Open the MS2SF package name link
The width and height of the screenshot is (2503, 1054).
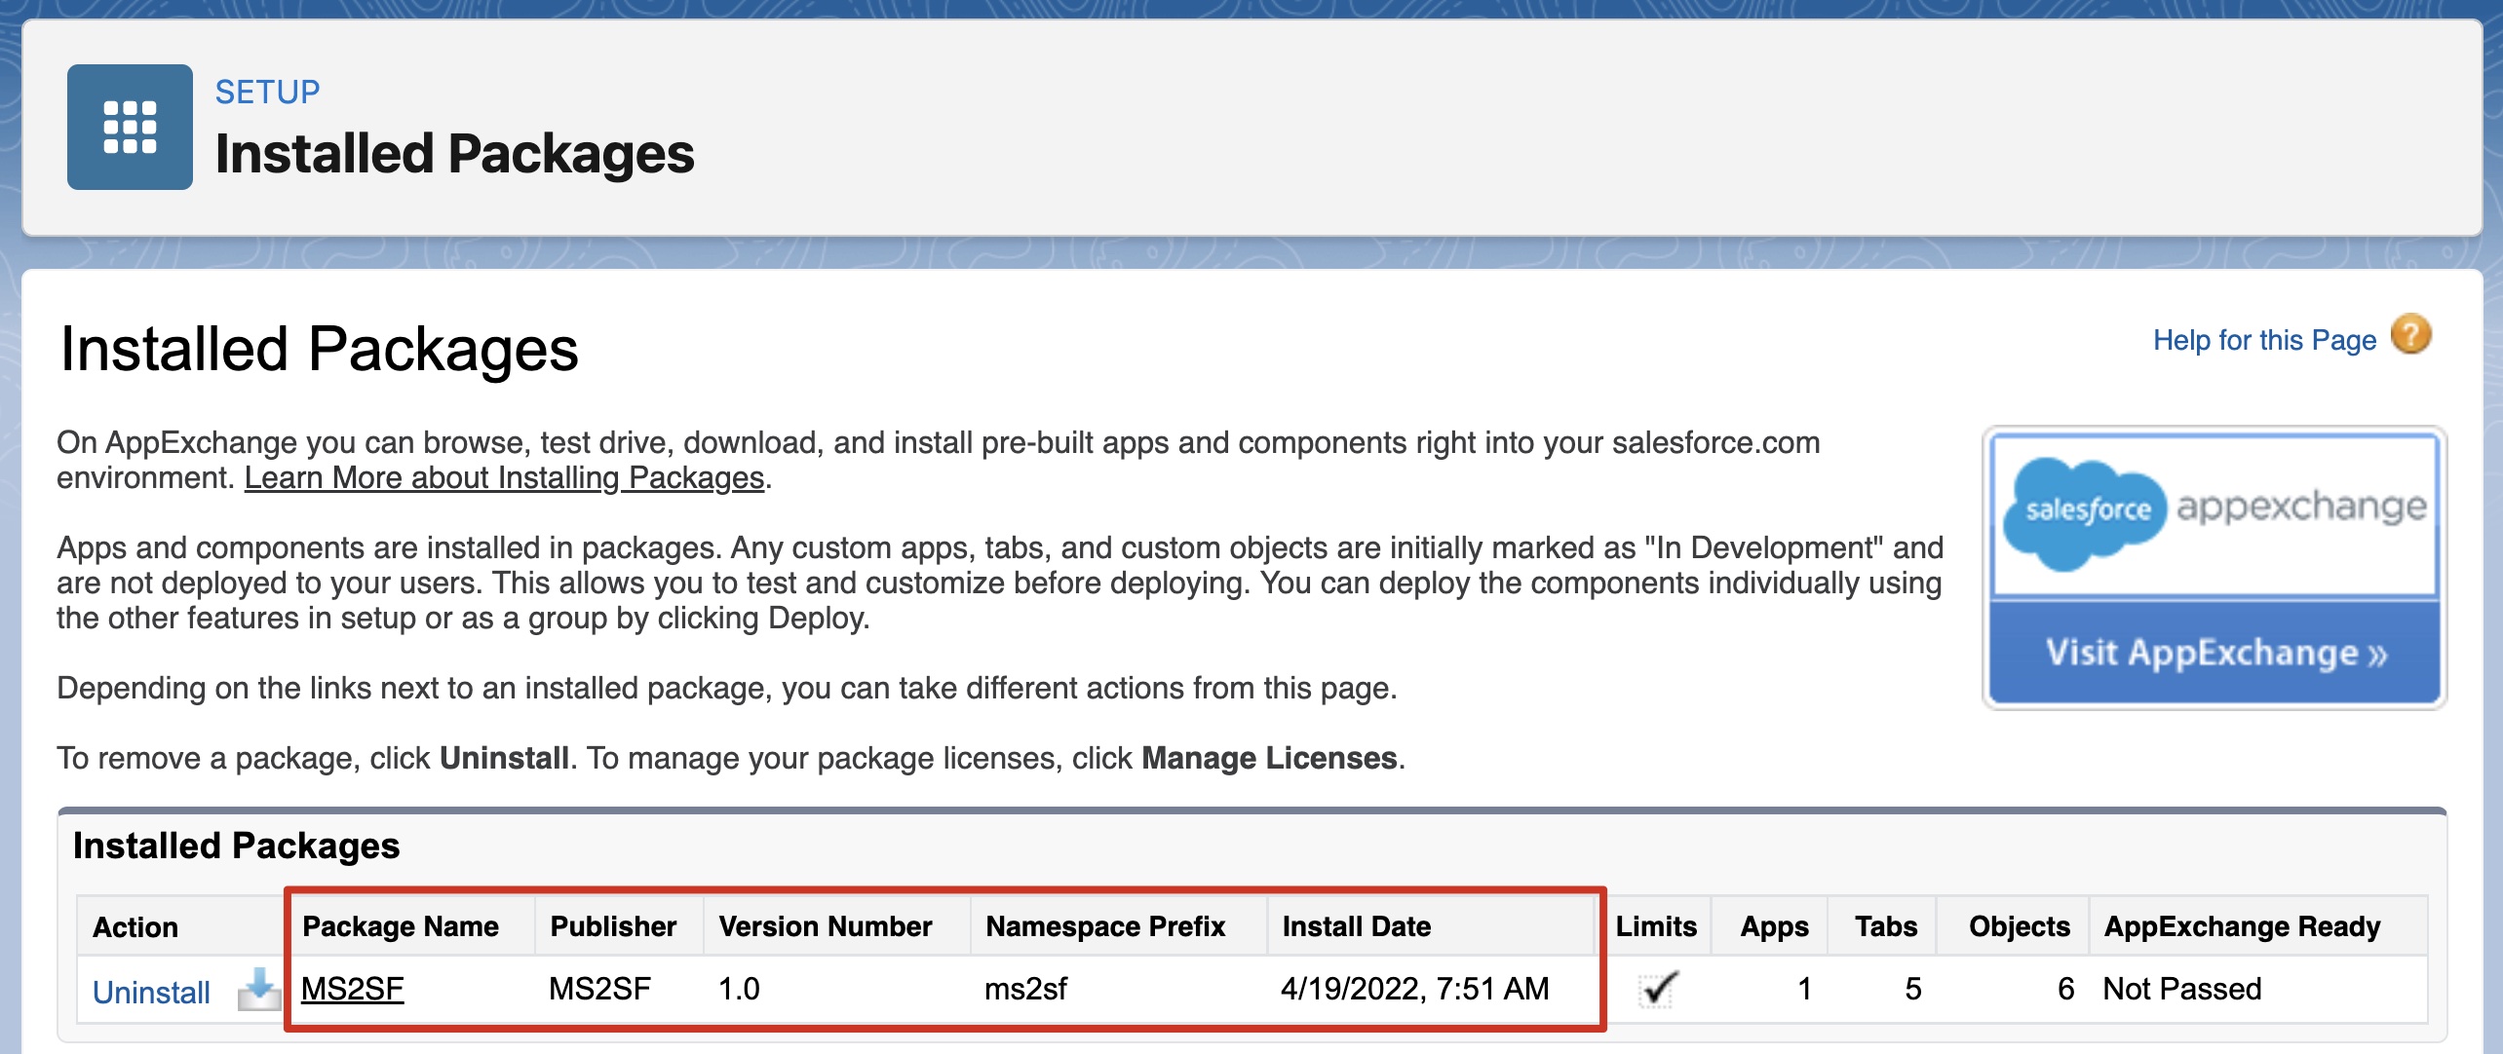pyautogui.click(x=352, y=989)
